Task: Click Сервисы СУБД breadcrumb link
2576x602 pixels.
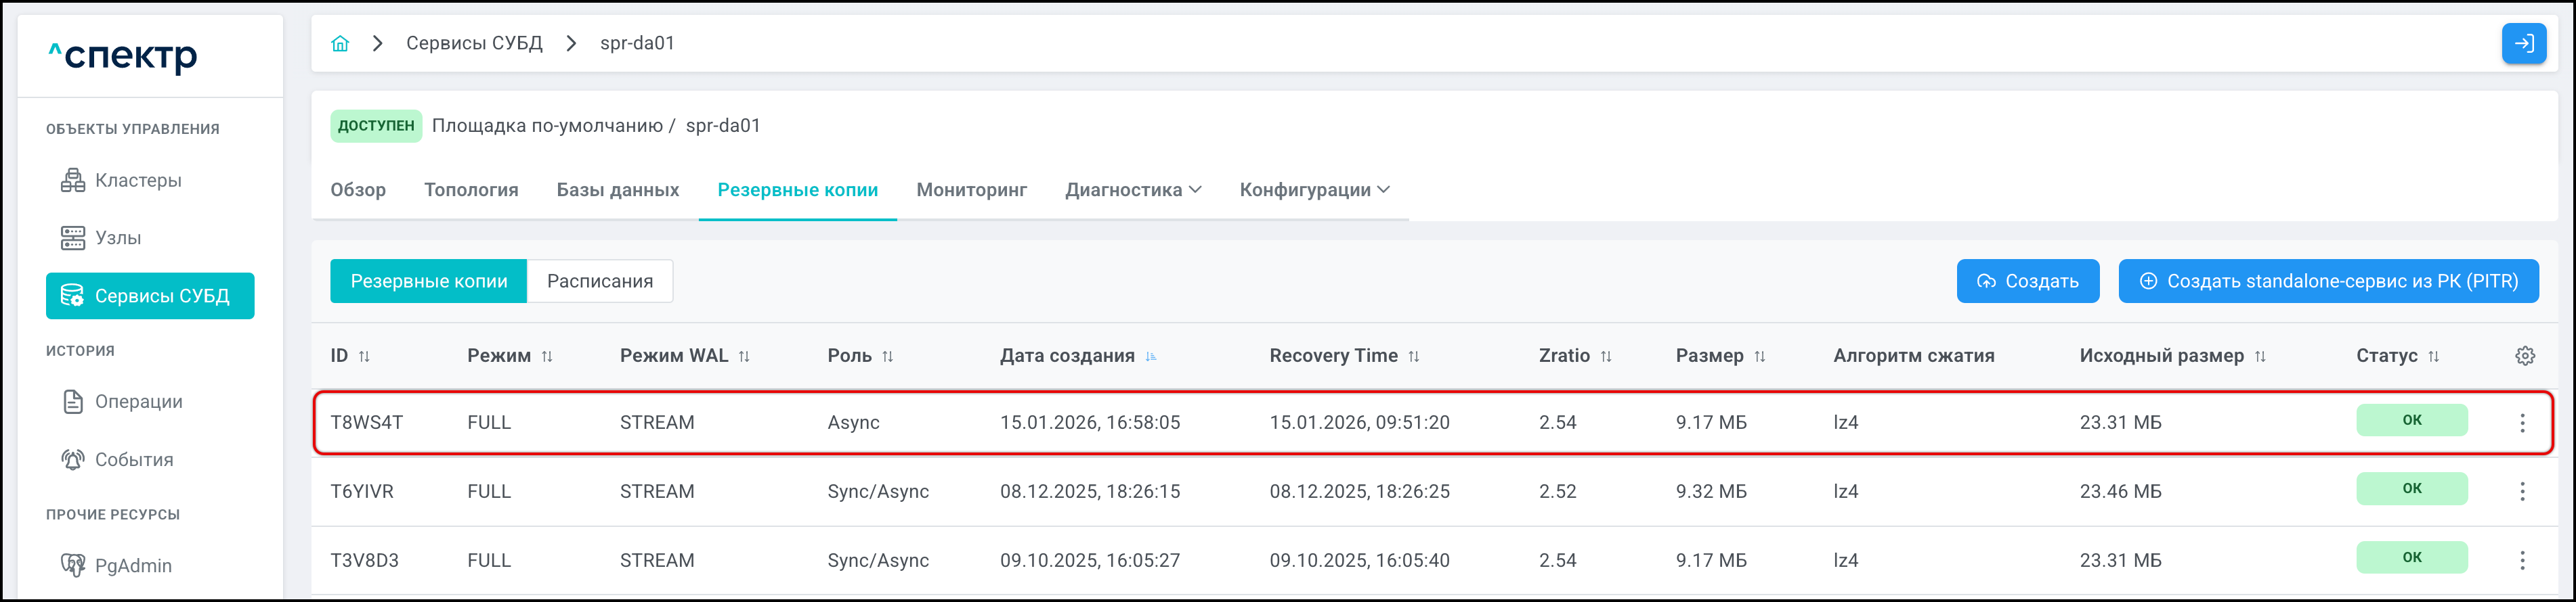Action: coord(474,43)
